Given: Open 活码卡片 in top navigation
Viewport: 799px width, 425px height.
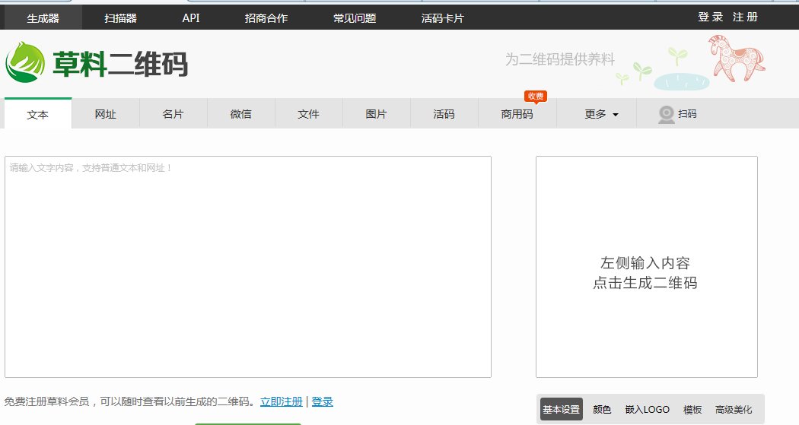Looking at the screenshot, I should coord(442,18).
